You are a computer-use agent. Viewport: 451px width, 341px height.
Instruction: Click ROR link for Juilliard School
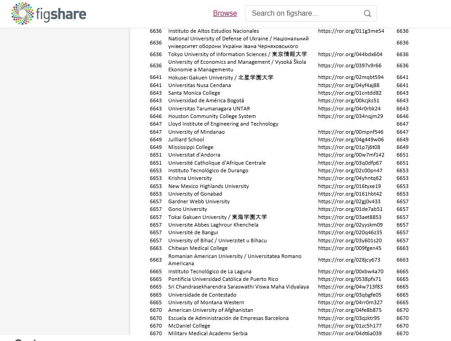tap(351, 140)
